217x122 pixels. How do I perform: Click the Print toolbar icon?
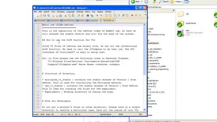click(60, 16)
